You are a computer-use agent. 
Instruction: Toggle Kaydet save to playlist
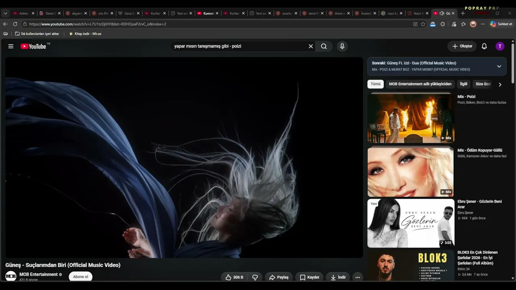pos(310,277)
